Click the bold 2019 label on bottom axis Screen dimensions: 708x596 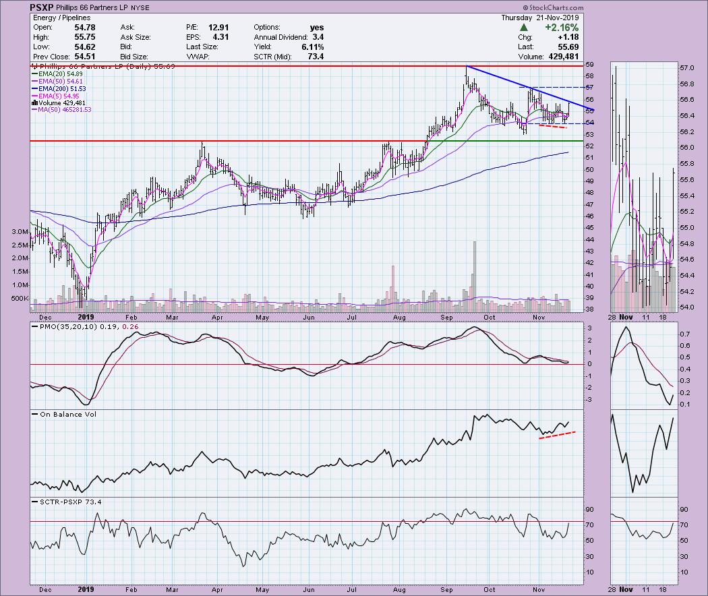(x=86, y=589)
